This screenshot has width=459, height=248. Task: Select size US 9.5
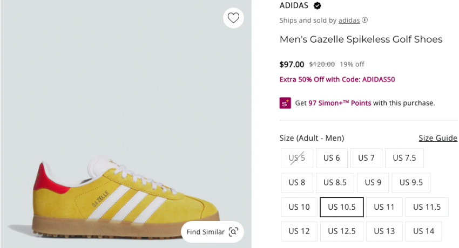[411, 182]
